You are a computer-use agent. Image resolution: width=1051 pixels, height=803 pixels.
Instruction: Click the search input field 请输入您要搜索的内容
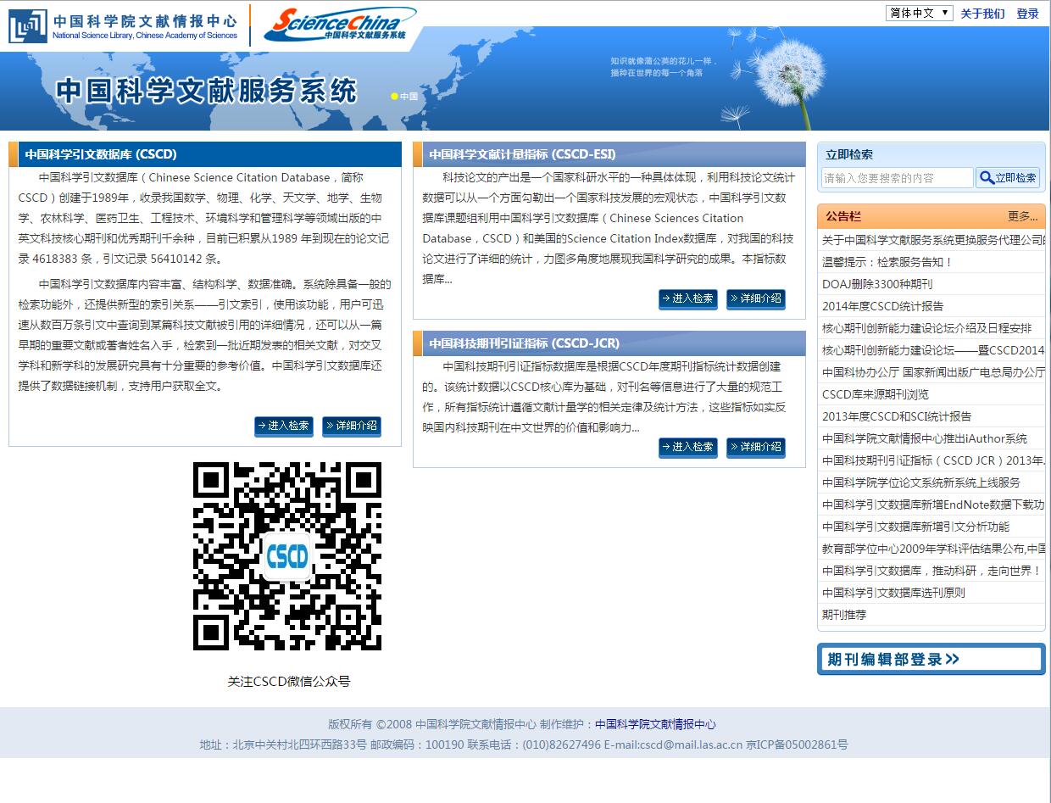[x=897, y=178]
